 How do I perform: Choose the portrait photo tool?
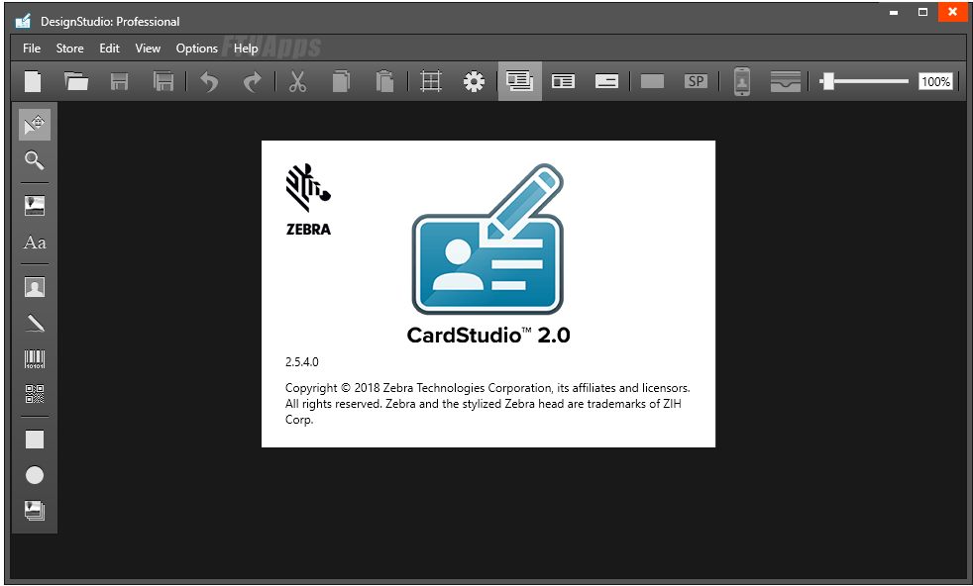point(35,287)
